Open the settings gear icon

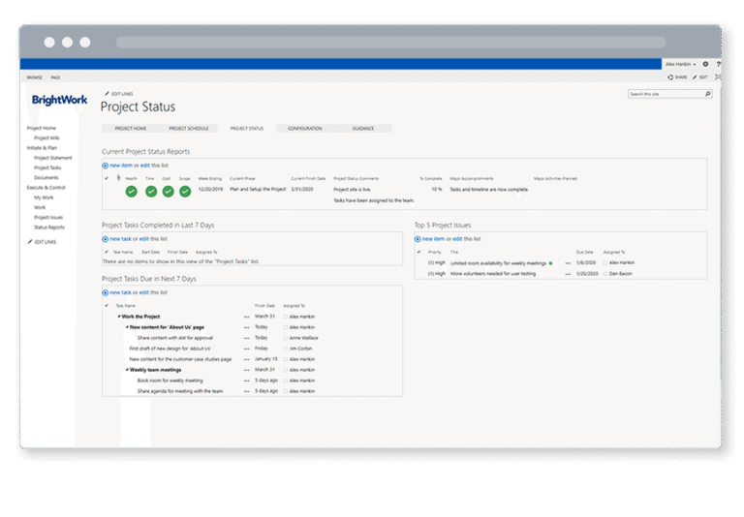click(705, 64)
